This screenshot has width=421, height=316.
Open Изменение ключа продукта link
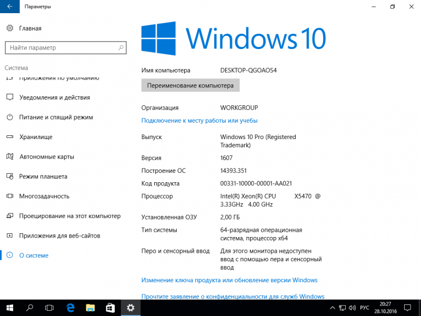(229, 280)
